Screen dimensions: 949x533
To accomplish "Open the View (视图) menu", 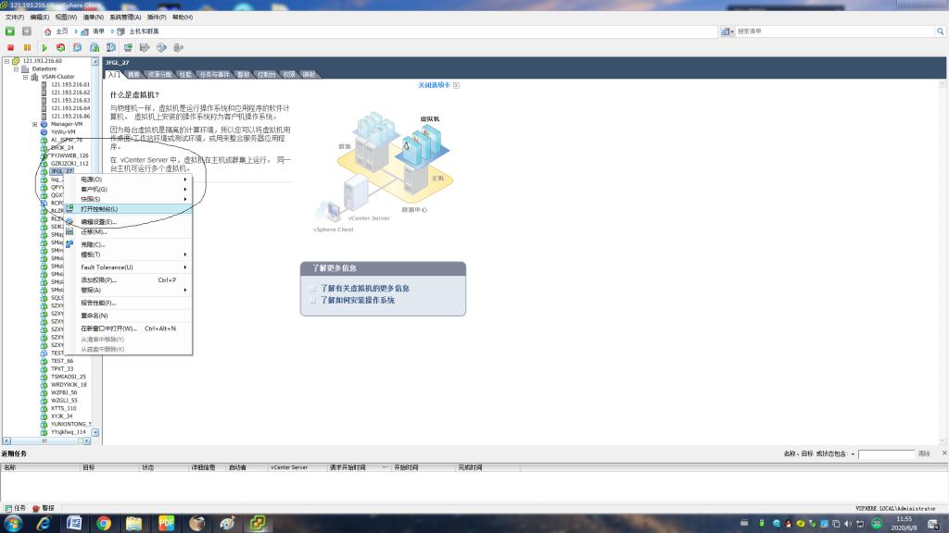I will pos(66,18).
